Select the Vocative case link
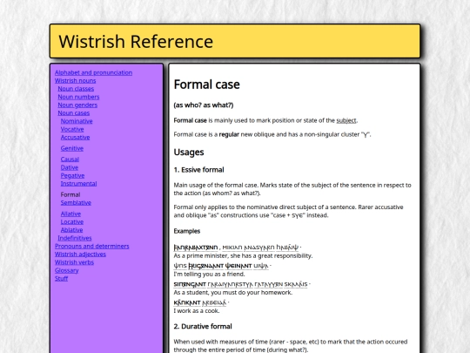 [x=72, y=129]
